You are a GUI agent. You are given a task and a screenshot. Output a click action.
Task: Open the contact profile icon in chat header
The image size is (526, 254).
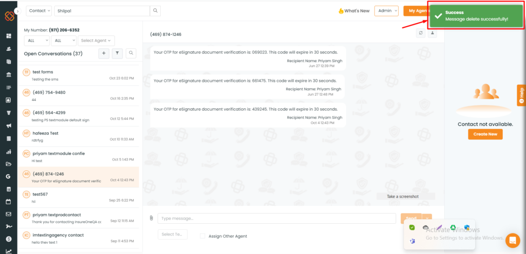click(x=433, y=33)
